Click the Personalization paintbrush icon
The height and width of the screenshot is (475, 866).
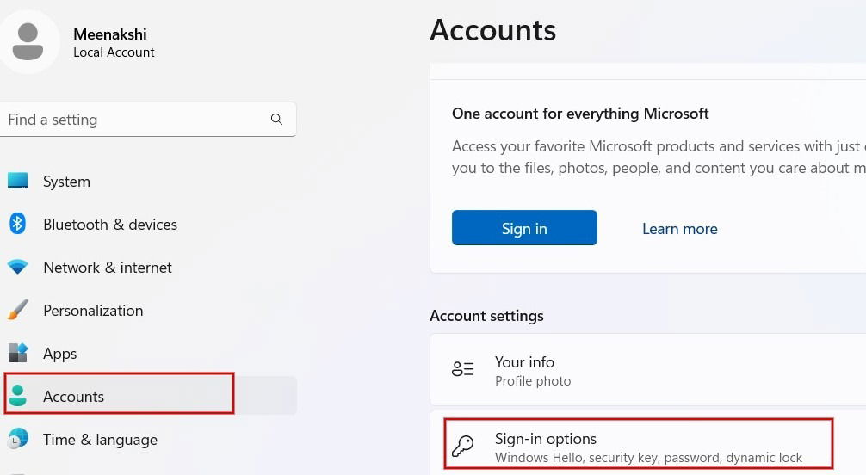(x=18, y=310)
